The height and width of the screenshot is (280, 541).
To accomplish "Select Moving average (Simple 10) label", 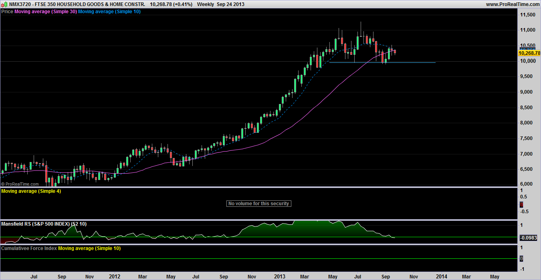I will (109, 12).
